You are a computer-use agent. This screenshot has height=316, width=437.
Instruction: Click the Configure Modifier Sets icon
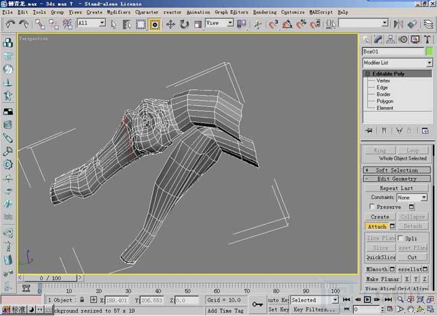(425, 131)
